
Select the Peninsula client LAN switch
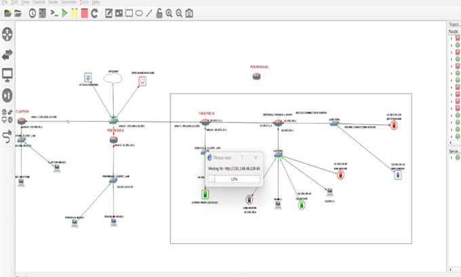coord(113,180)
